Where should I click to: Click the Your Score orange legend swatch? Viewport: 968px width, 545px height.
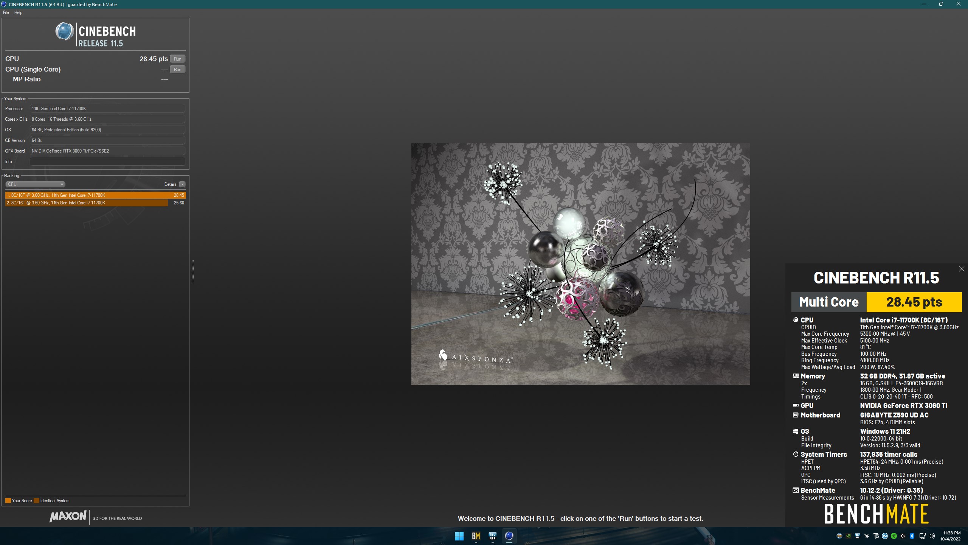pyautogui.click(x=8, y=501)
